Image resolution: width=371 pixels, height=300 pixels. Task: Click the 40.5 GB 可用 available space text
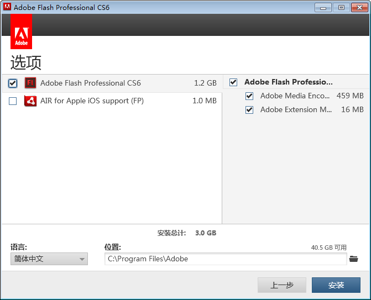(x=328, y=248)
